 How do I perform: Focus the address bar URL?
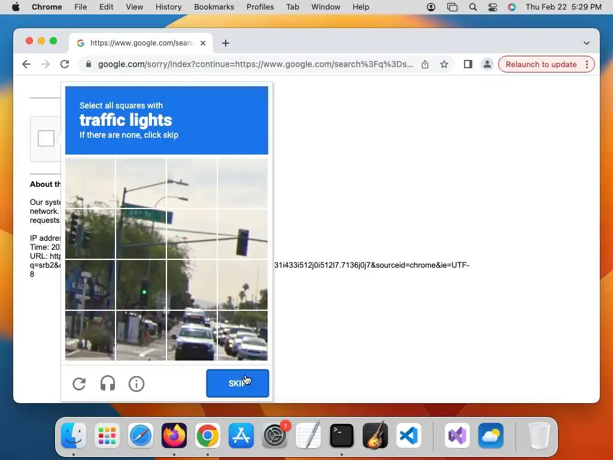coord(255,64)
